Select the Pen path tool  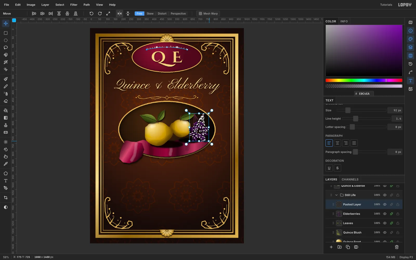[6, 188]
